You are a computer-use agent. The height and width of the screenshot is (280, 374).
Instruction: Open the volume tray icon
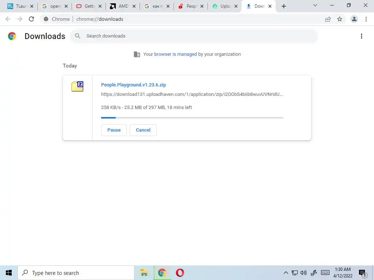coord(304,273)
